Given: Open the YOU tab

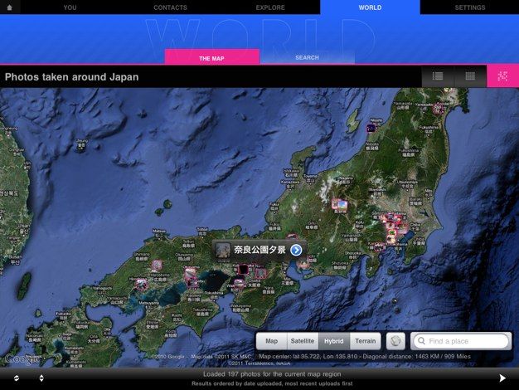Looking at the screenshot, I should (70, 7).
